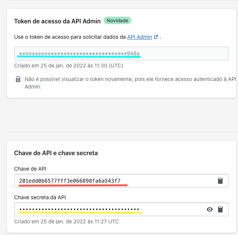Click the Chave de API e chave secreta heading

56,153
